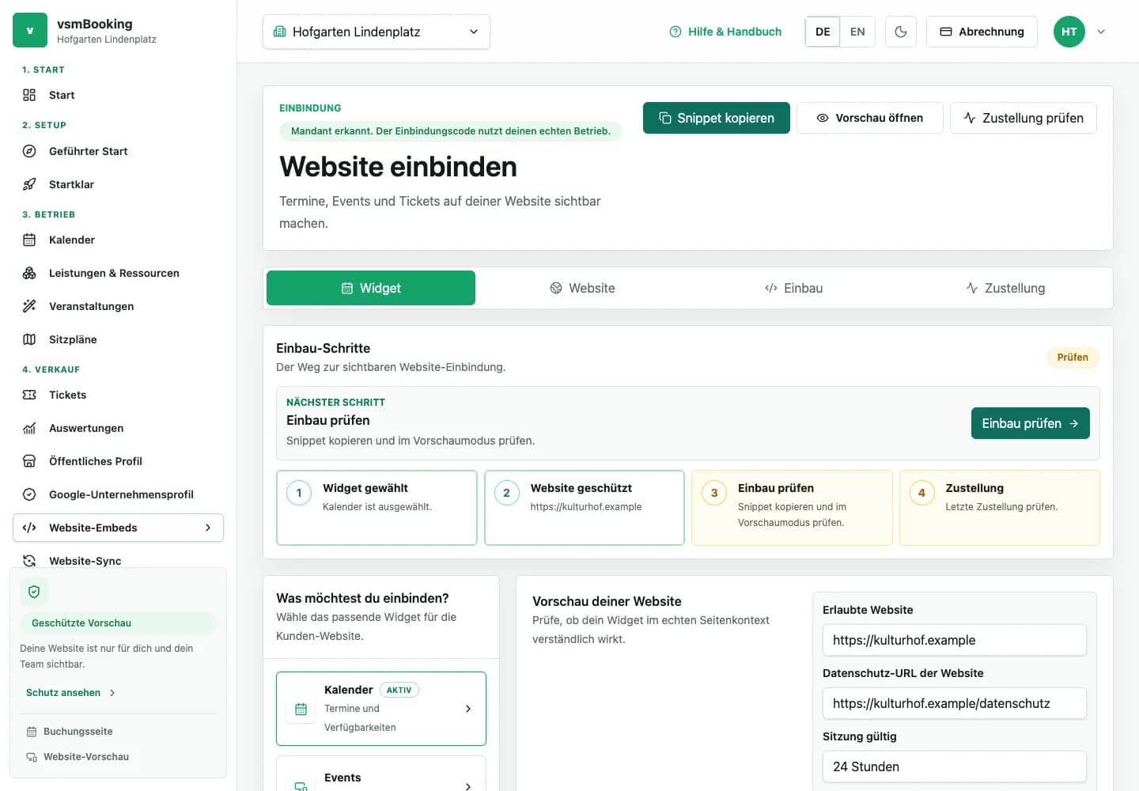Open the Hofgarten Lindenplatz location dropdown
Image resolution: width=1139 pixels, height=791 pixels.
(x=377, y=32)
